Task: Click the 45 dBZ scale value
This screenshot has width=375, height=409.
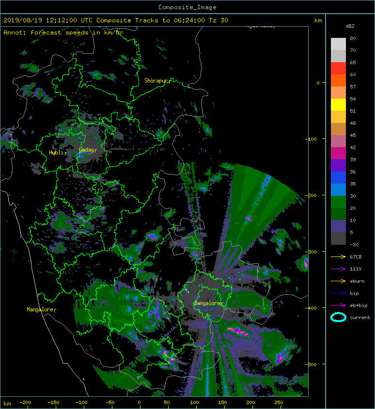Action: (x=353, y=135)
